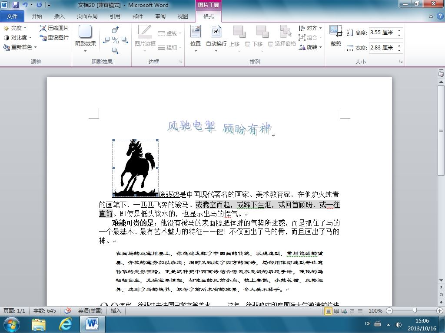Click page count 页面: 1/1 in status bar
Viewport: 445px width, 333px height.
tap(14, 310)
